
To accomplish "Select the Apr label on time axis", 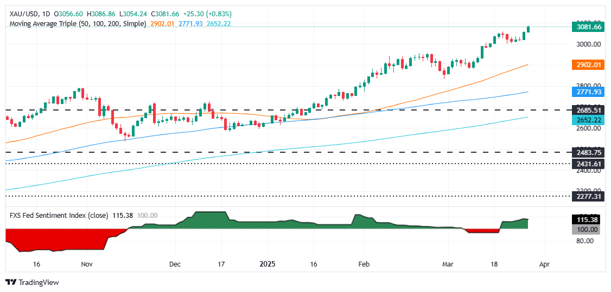I will tap(544, 264).
